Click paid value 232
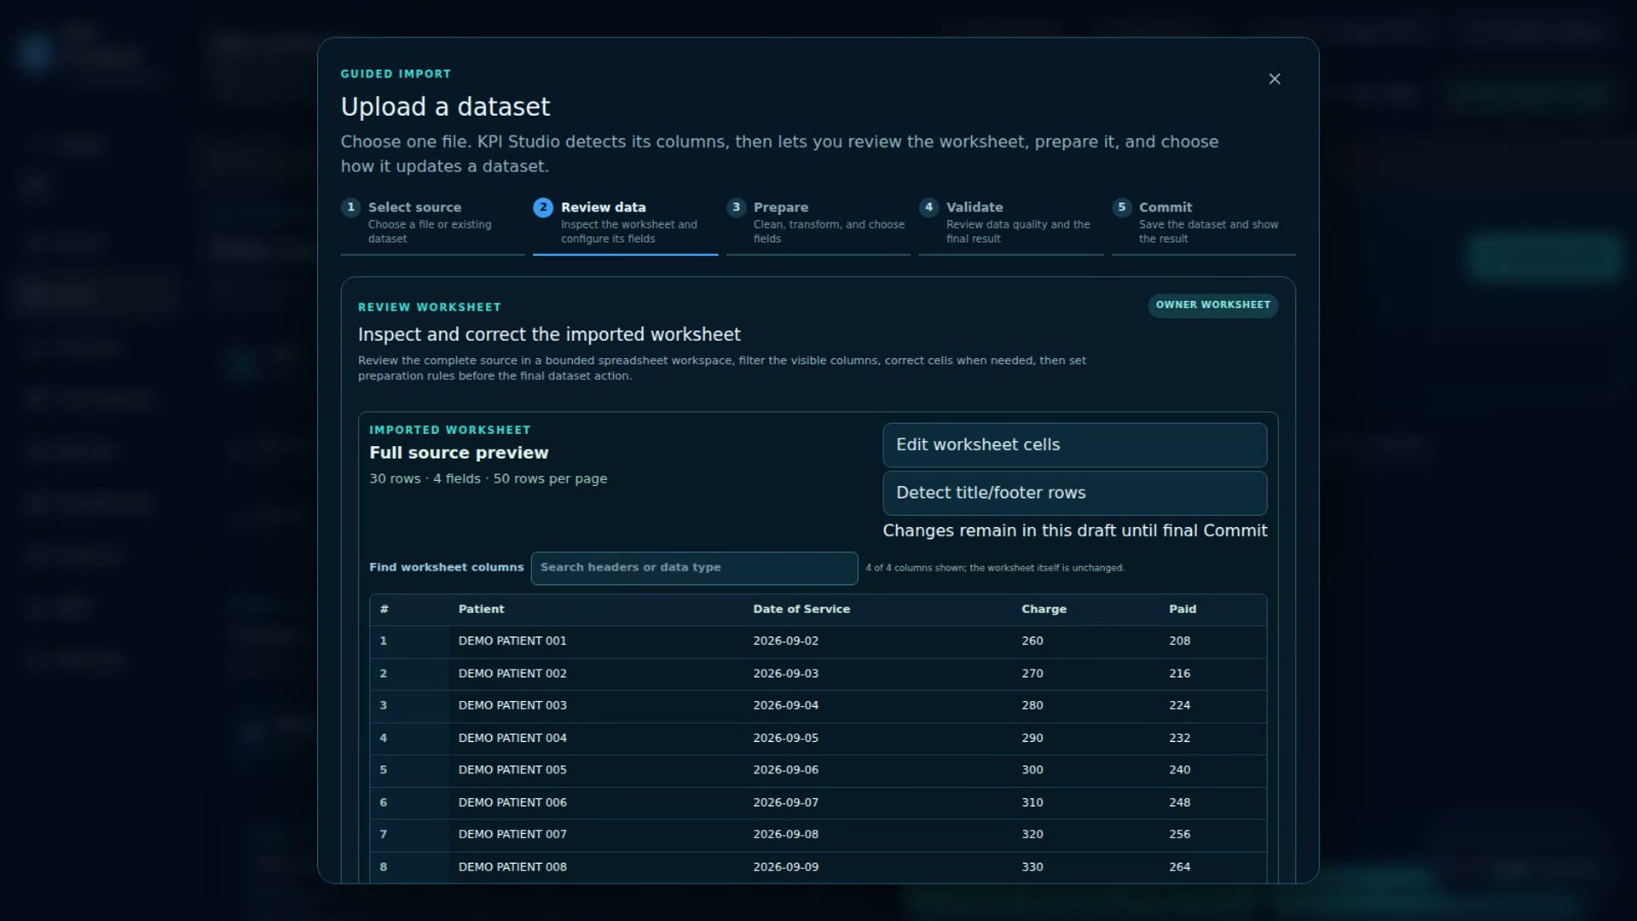 coord(1213,739)
